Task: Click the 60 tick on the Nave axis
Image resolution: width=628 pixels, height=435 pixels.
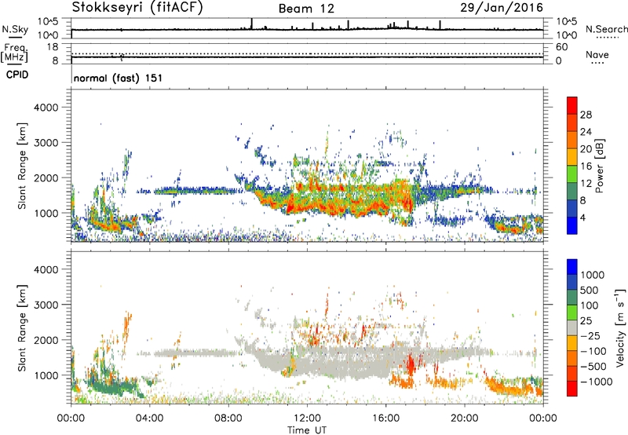Action: (562, 47)
